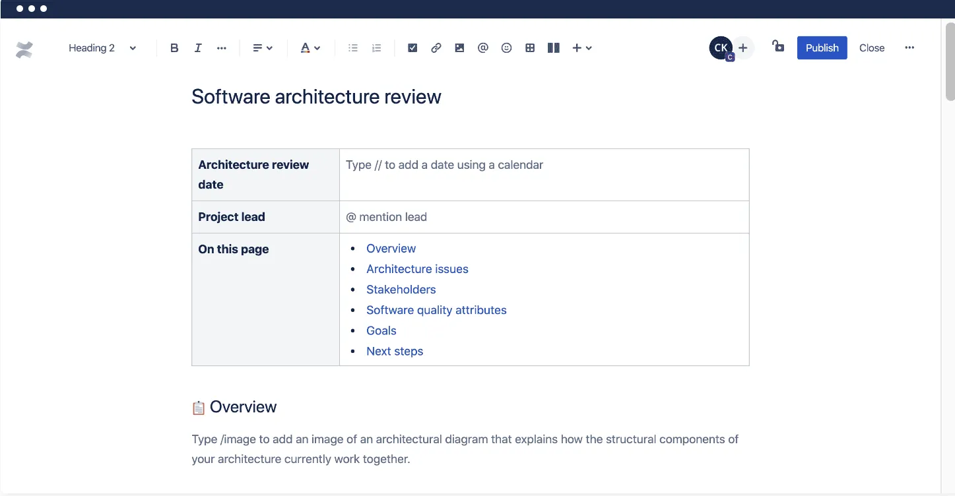Open the text color picker
This screenshot has width=955, height=496.
[310, 48]
